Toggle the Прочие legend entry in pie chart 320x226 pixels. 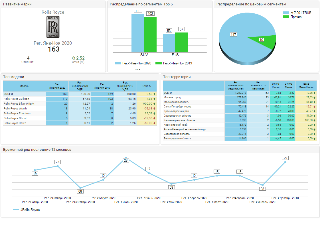tap(292, 17)
